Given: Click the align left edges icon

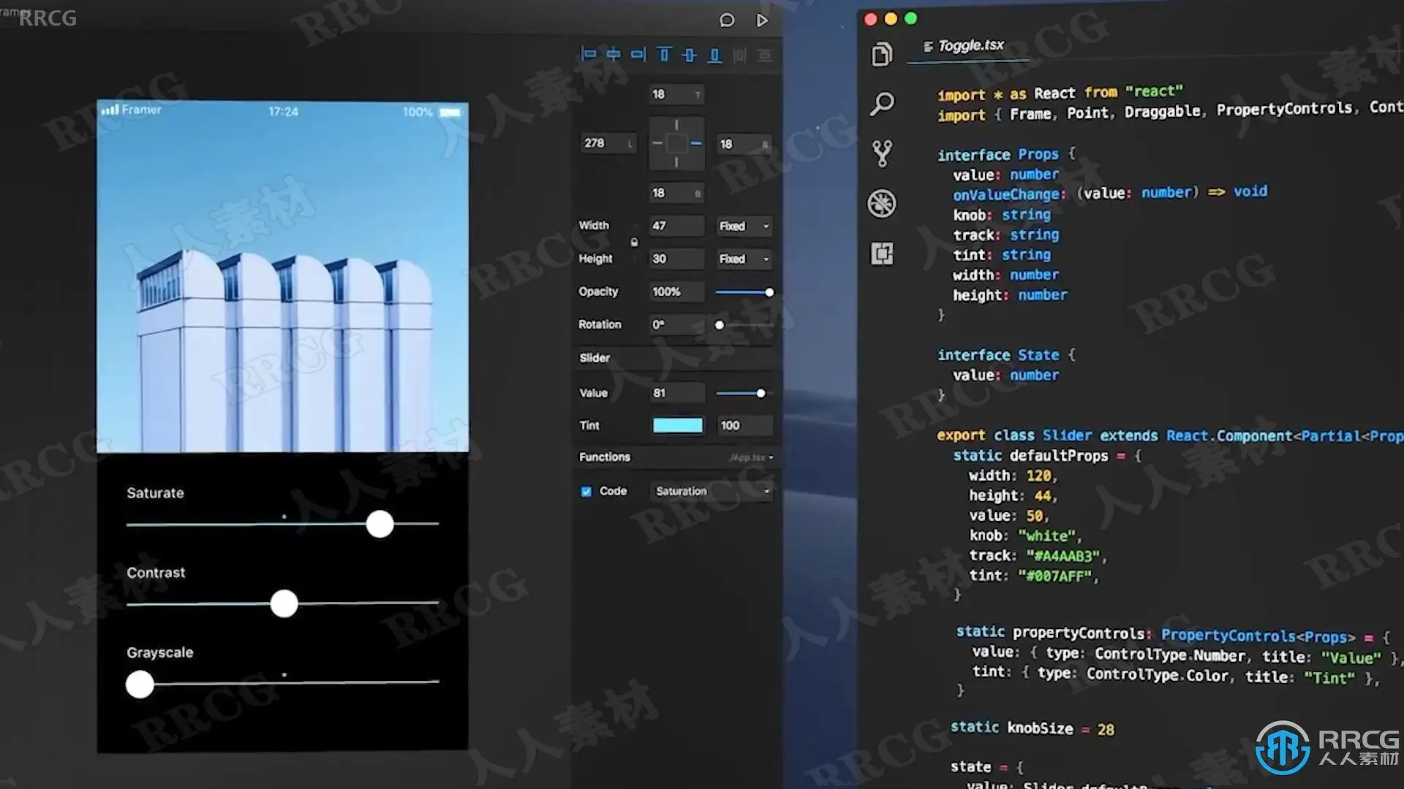Looking at the screenshot, I should pos(589,54).
